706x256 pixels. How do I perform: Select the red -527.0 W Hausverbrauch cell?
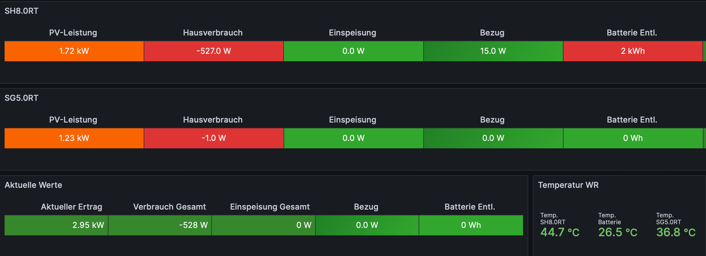[x=214, y=51]
